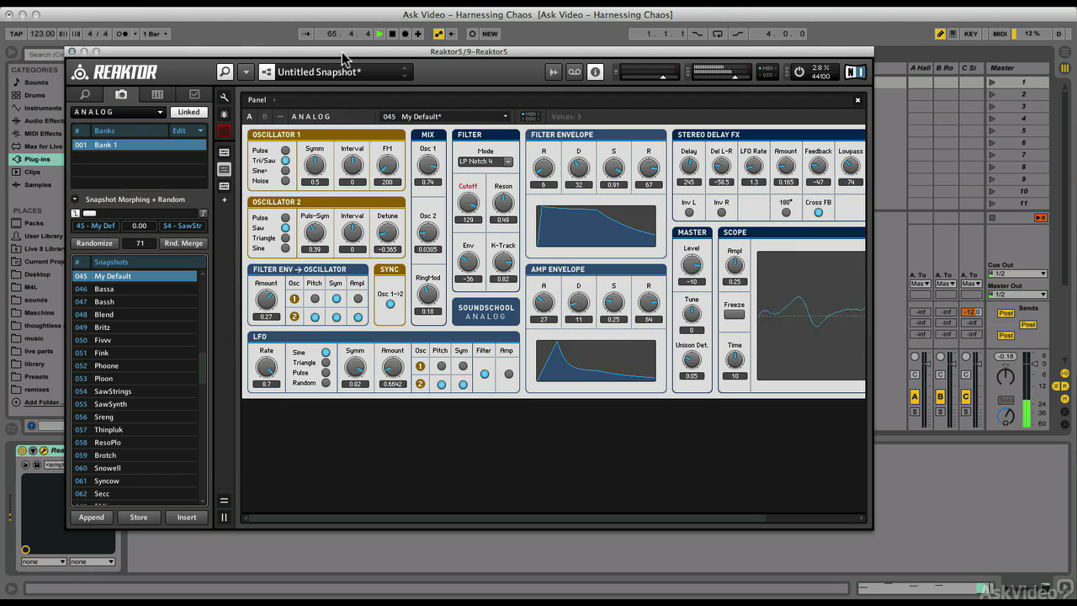This screenshot has height=606, width=1077.
Task: Toggle the Sync Osc 1->2 switch
Action: coord(390,304)
